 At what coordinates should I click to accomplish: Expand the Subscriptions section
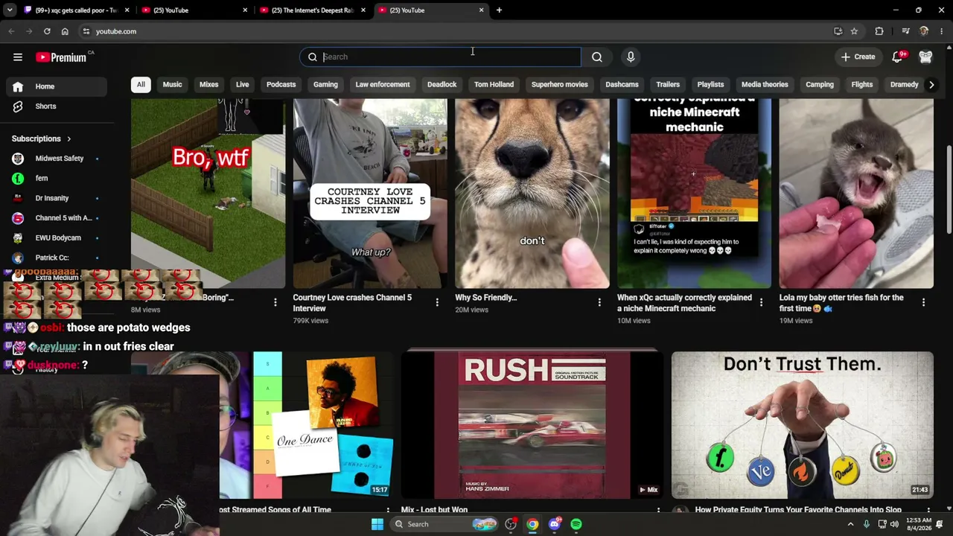42,138
